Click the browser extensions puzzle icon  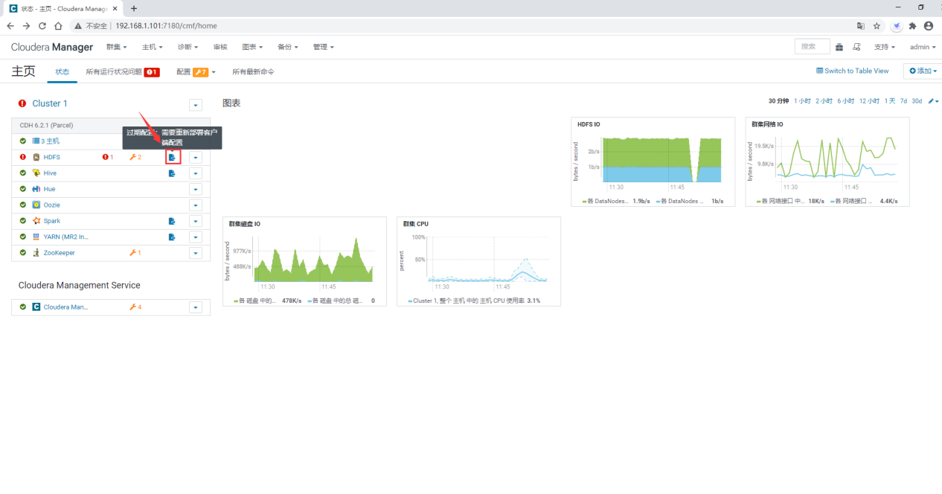[913, 25]
